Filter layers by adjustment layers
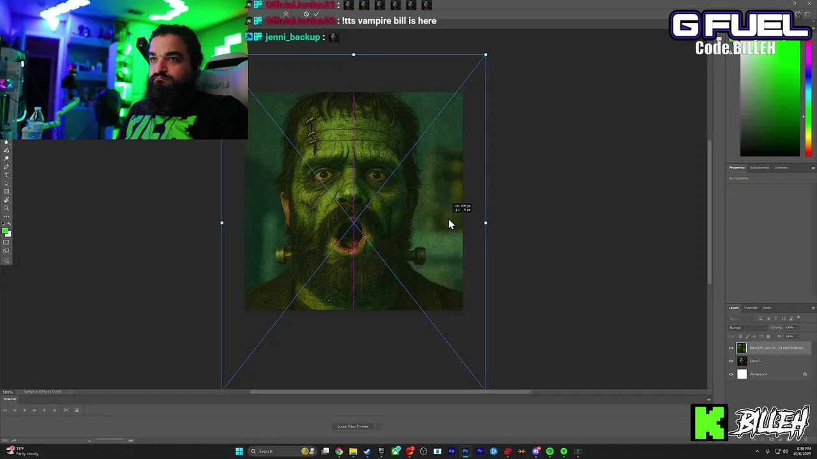Viewport: 817px width, 459px height. [768, 319]
